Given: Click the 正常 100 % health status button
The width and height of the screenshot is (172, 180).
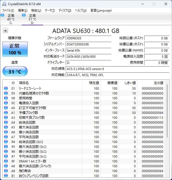Looking at the screenshot, I should click(15, 49).
